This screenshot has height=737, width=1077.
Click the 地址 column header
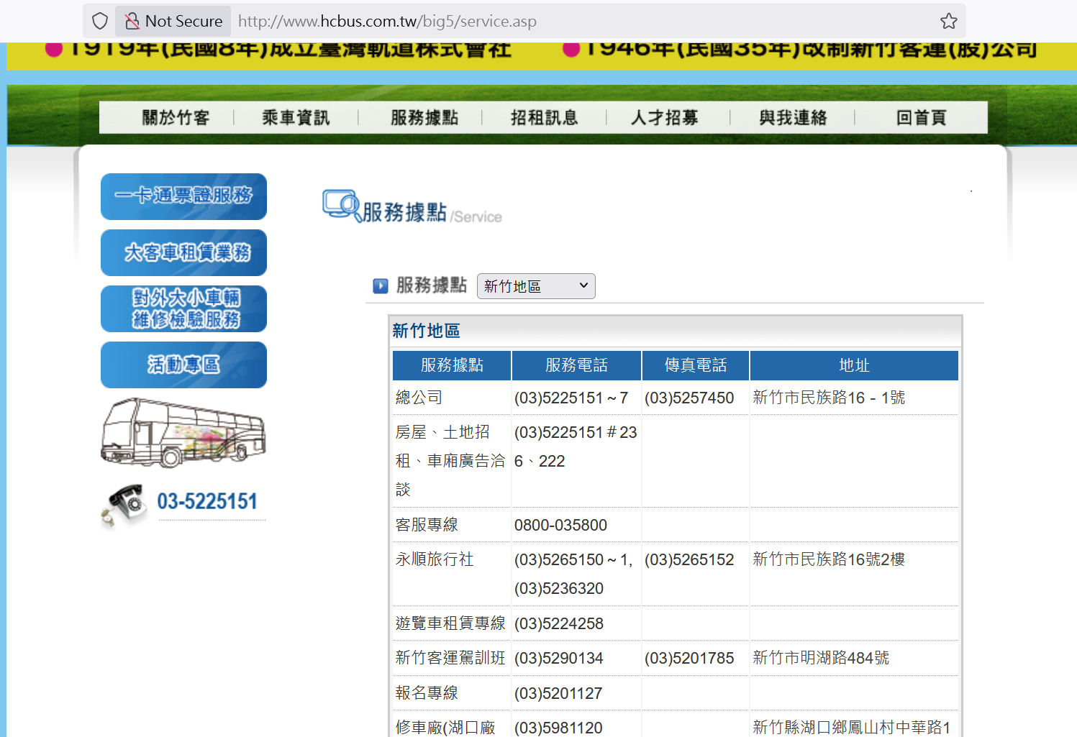(854, 365)
